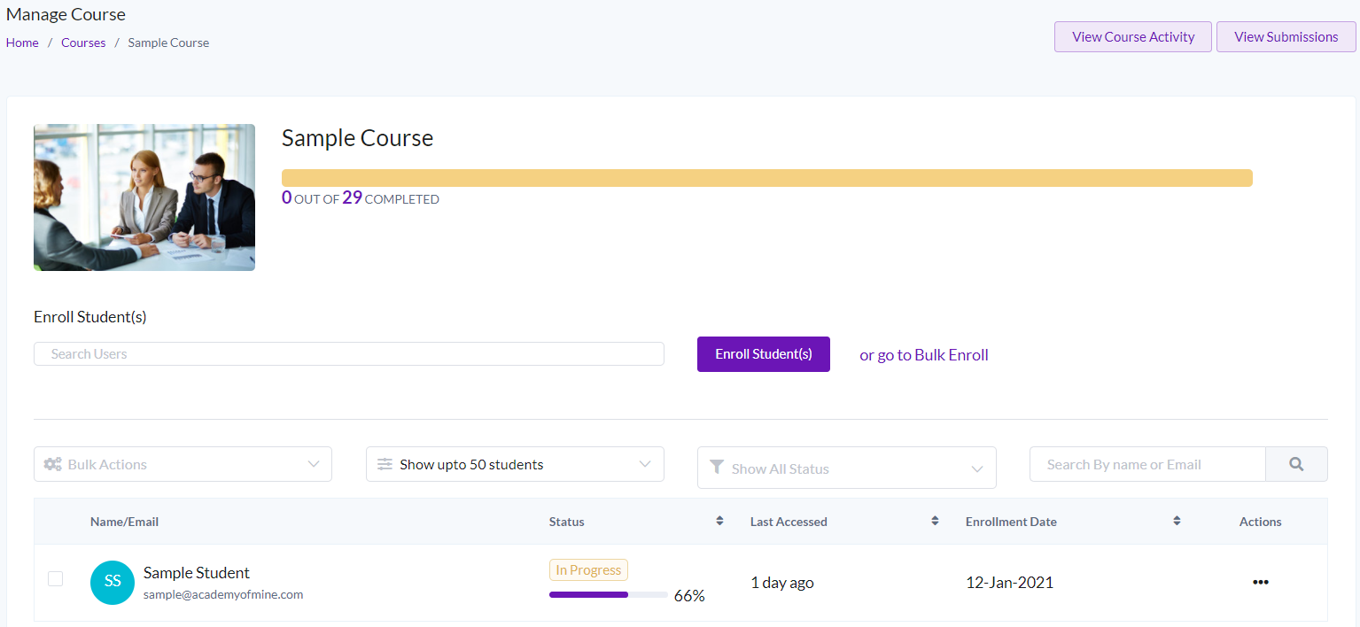Expand the Show All Status dropdown
The width and height of the screenshot is (1360, 627).
tap(845, 467)
